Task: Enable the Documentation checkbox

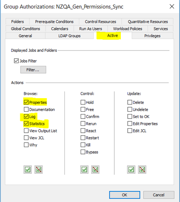Action: point(26,110)
